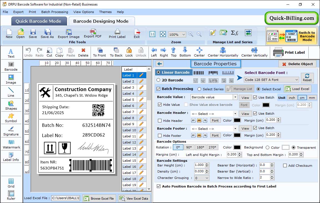
Task: Click the Barcode Options color swatch
Action: click(237, 147)
